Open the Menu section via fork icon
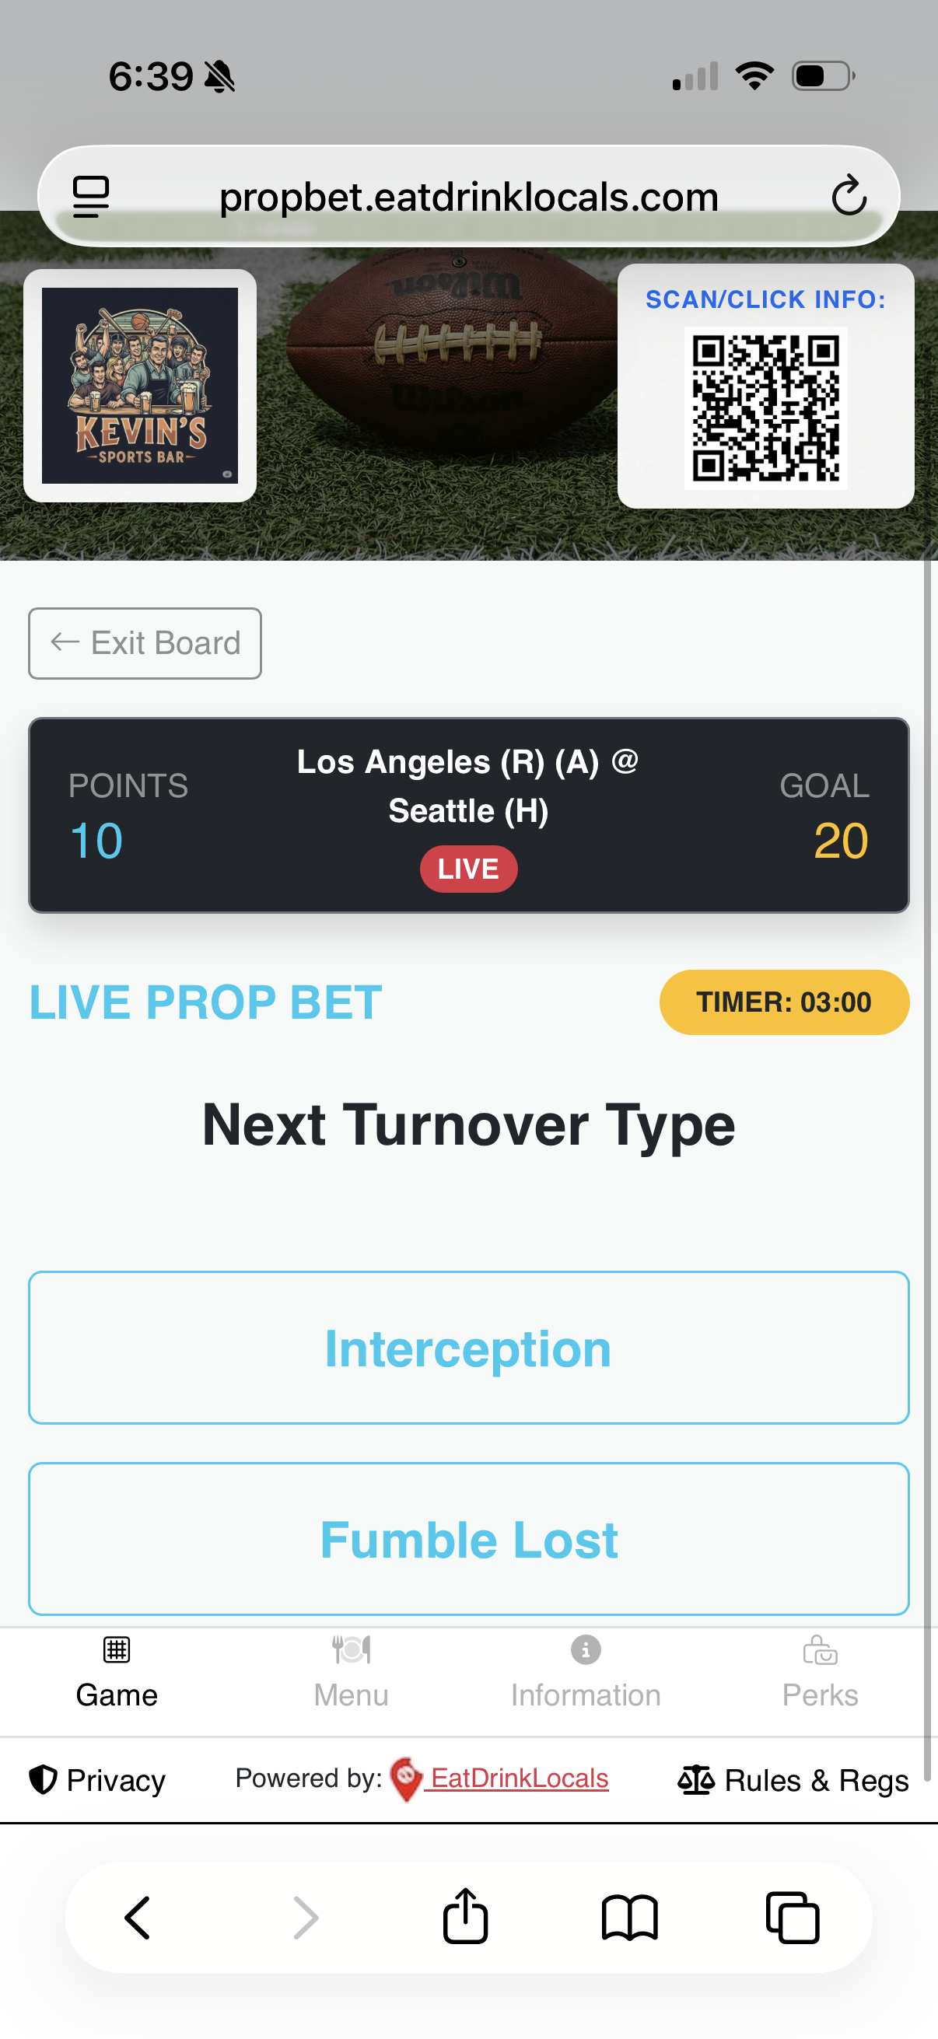The height and width of the screenshot is (2039, 938). tap(351, 1650)
